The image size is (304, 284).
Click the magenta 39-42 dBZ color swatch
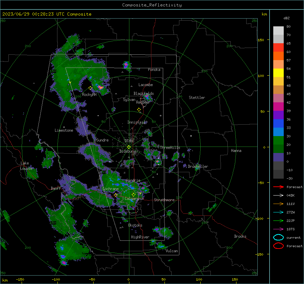click(278, 107)
